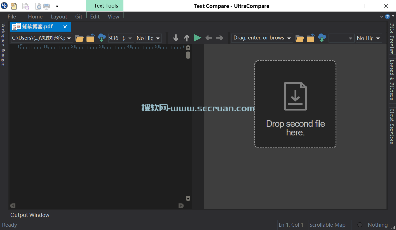Image resolution: width=396 pixels, height=230 pixels.
Task: Click right pane's folder-arrow reload icon
Action: [311, 38]
